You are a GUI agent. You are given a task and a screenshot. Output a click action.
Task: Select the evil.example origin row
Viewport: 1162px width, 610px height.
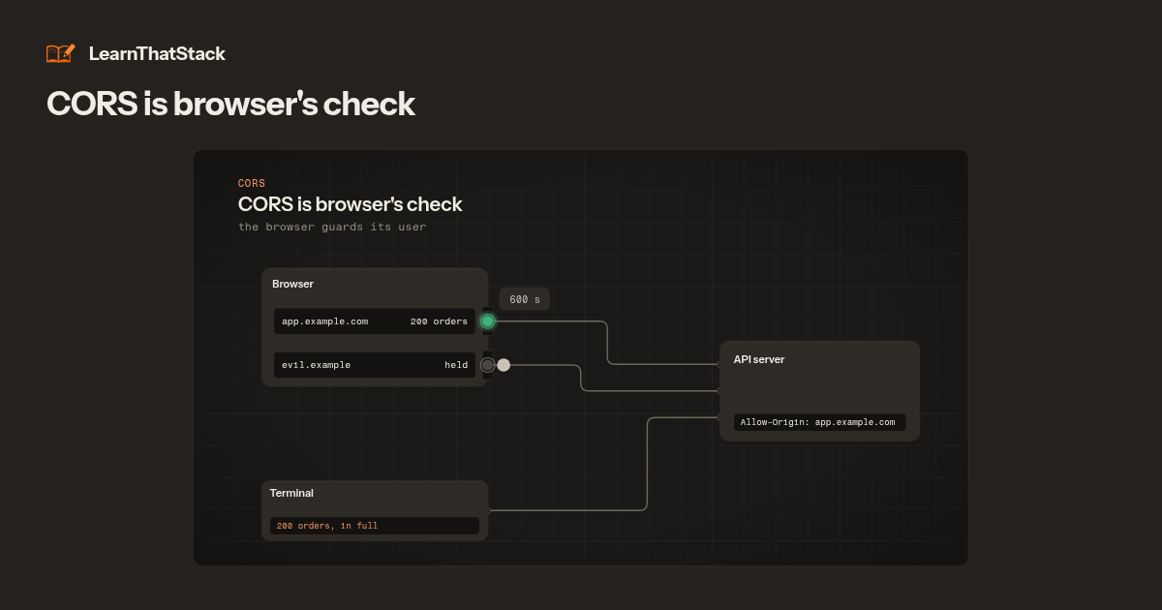point(375,365)
